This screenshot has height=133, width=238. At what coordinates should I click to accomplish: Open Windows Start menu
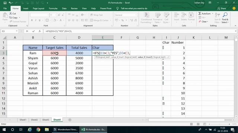pos(4,130)
